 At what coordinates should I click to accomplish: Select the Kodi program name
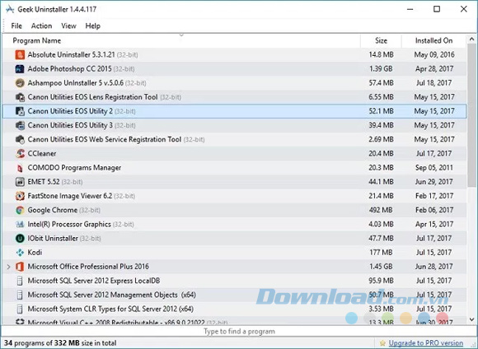point(35,253)
